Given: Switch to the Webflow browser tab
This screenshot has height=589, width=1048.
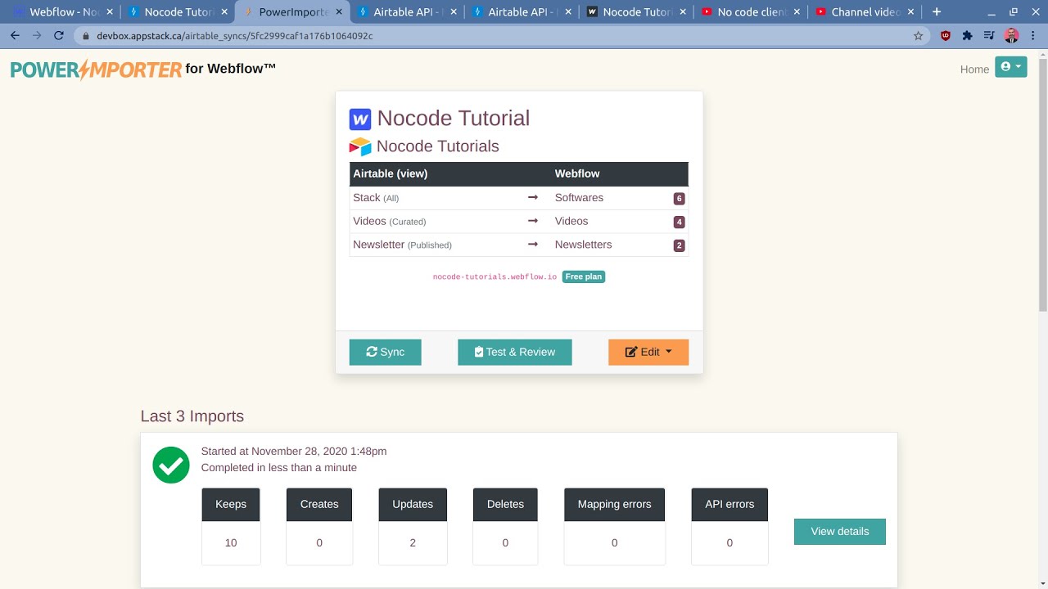Looking at the screenshot, I should [x=61, y=12].
